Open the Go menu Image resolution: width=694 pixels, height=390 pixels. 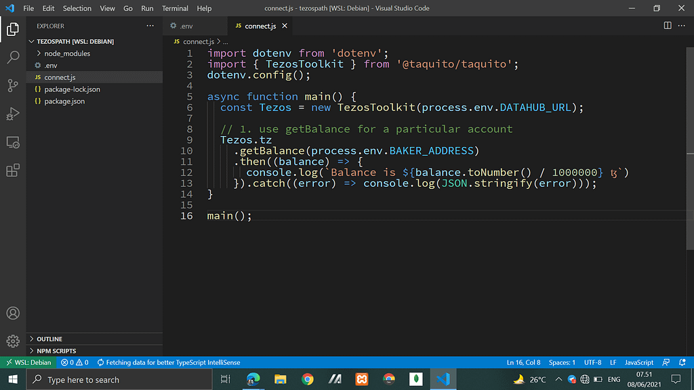pos(128,8)
